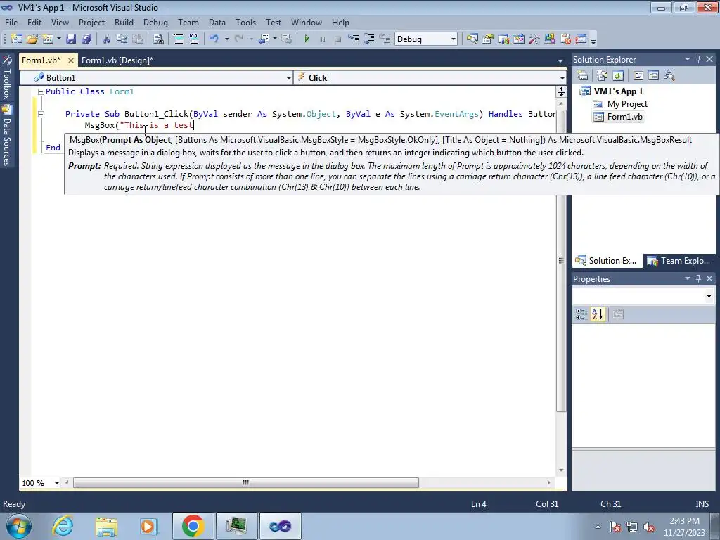Click Solution Explorer's Properties icon

[x=582, y=75]
